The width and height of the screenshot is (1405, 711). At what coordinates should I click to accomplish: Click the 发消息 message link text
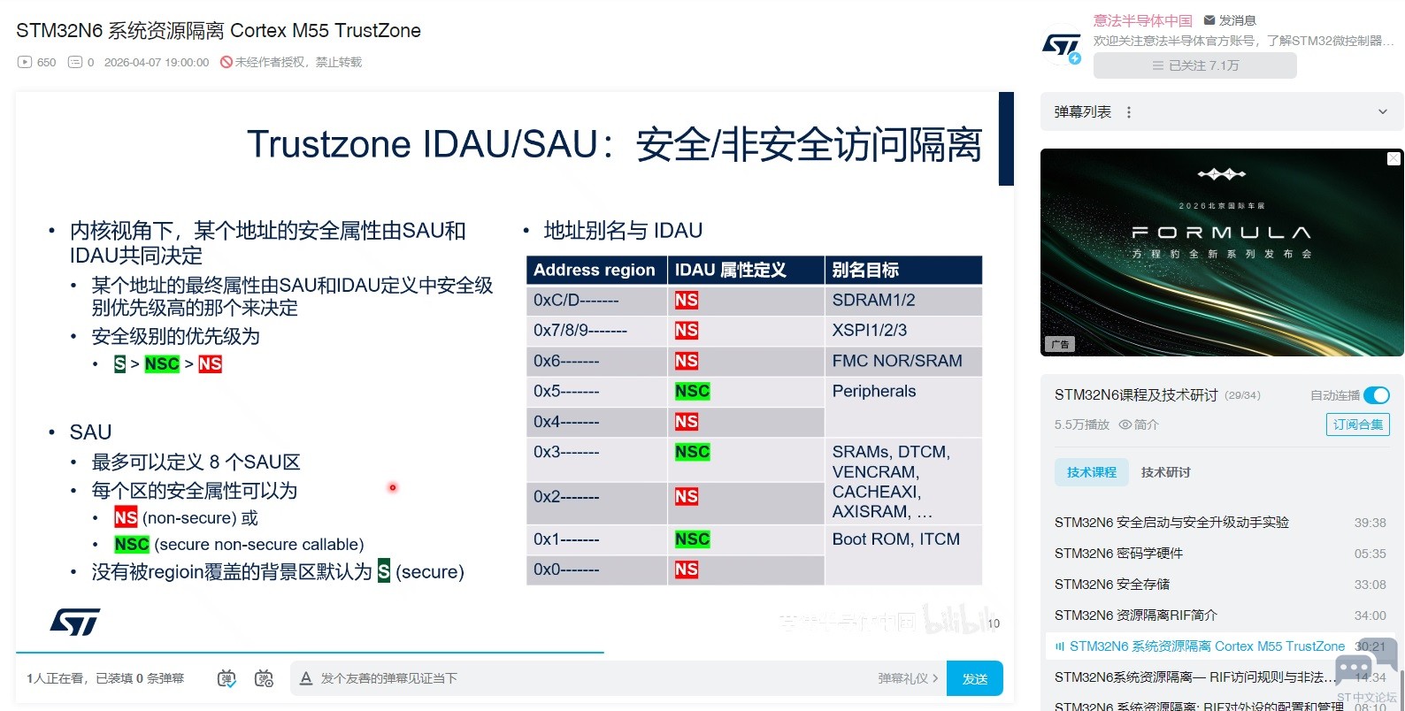click(x=1237, y=20)
